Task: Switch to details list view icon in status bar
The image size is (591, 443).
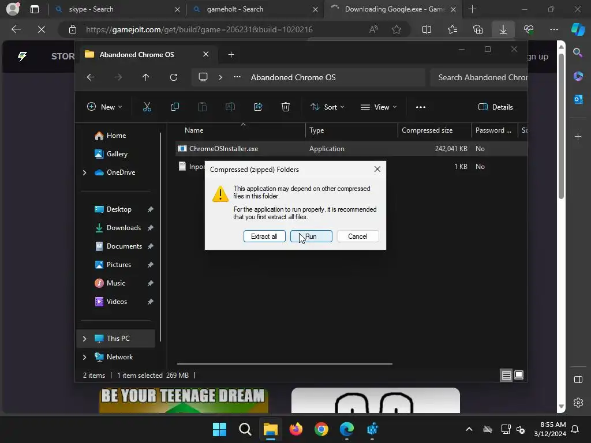Action: click(506, 375)
